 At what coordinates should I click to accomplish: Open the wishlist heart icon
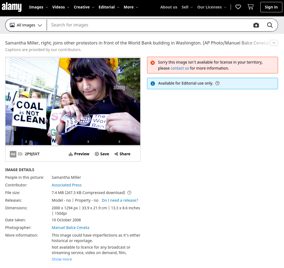[238, 7]
